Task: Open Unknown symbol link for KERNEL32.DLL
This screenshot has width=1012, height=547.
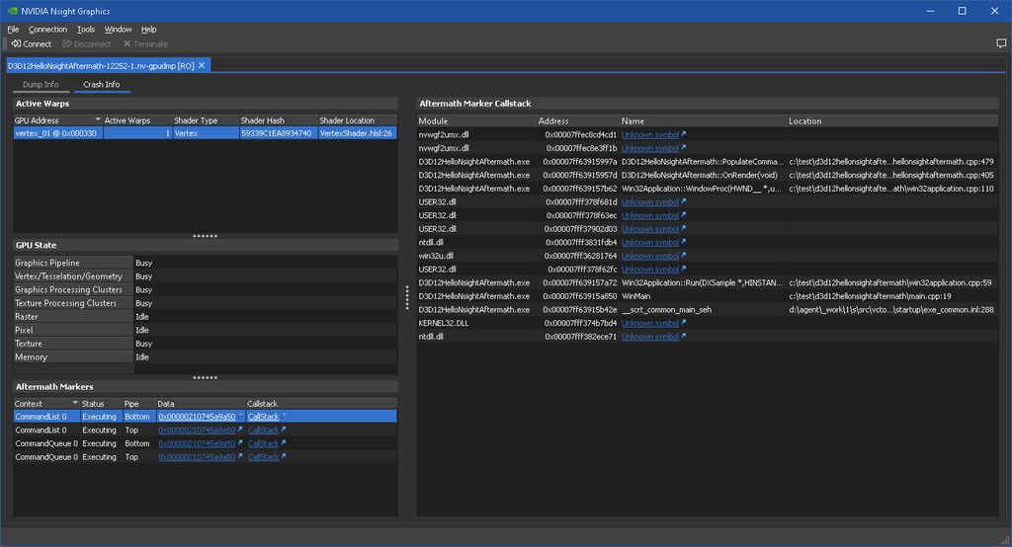Action: coord(650,323)
